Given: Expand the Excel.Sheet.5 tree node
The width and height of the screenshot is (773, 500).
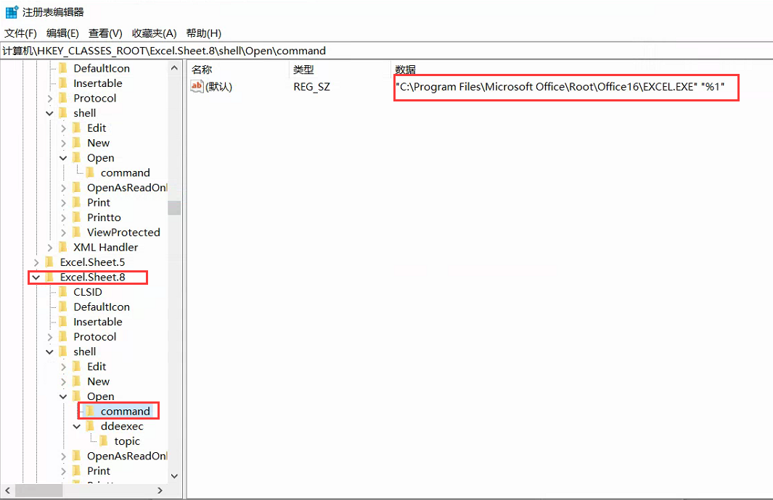Looking at the screenshot, I should pos(36,262).
